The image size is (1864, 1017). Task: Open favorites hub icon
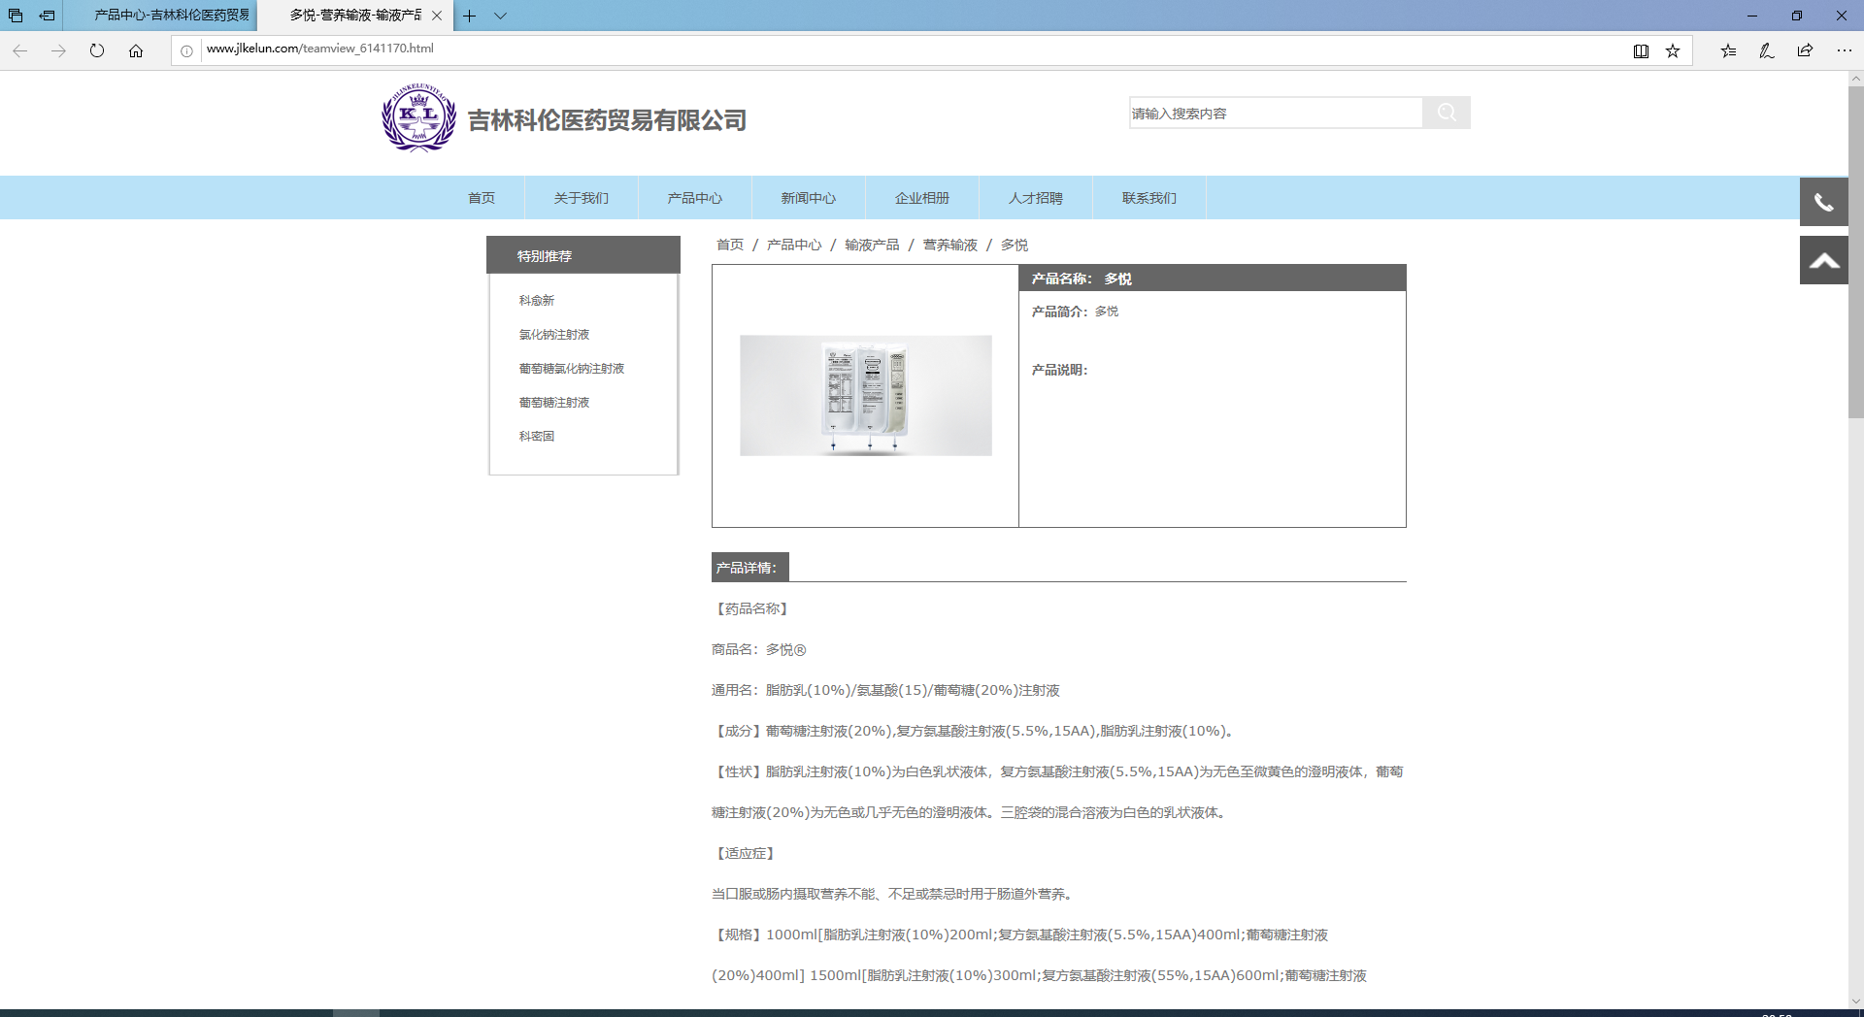[1728, 50]
